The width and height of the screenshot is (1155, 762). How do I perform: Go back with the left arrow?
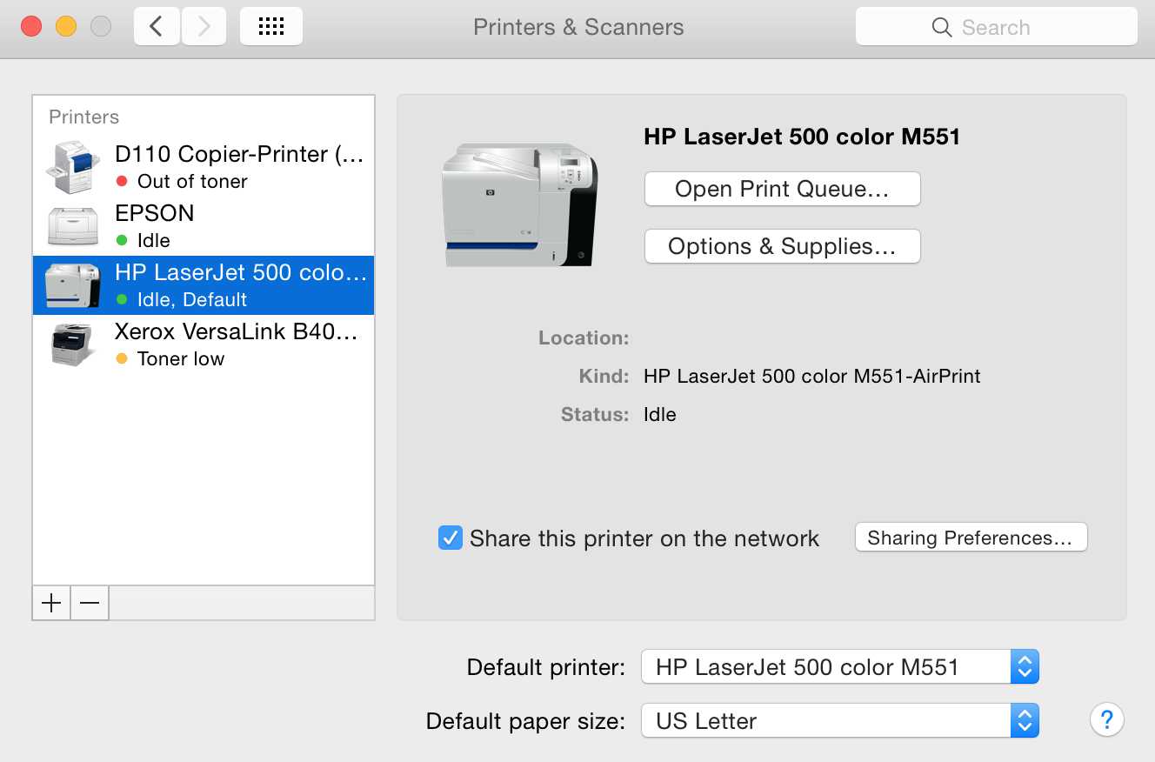[157, 27]
